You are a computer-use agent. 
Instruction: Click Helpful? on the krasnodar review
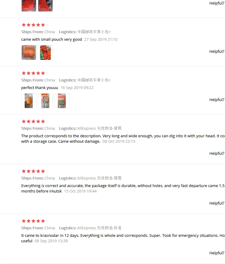217,253
